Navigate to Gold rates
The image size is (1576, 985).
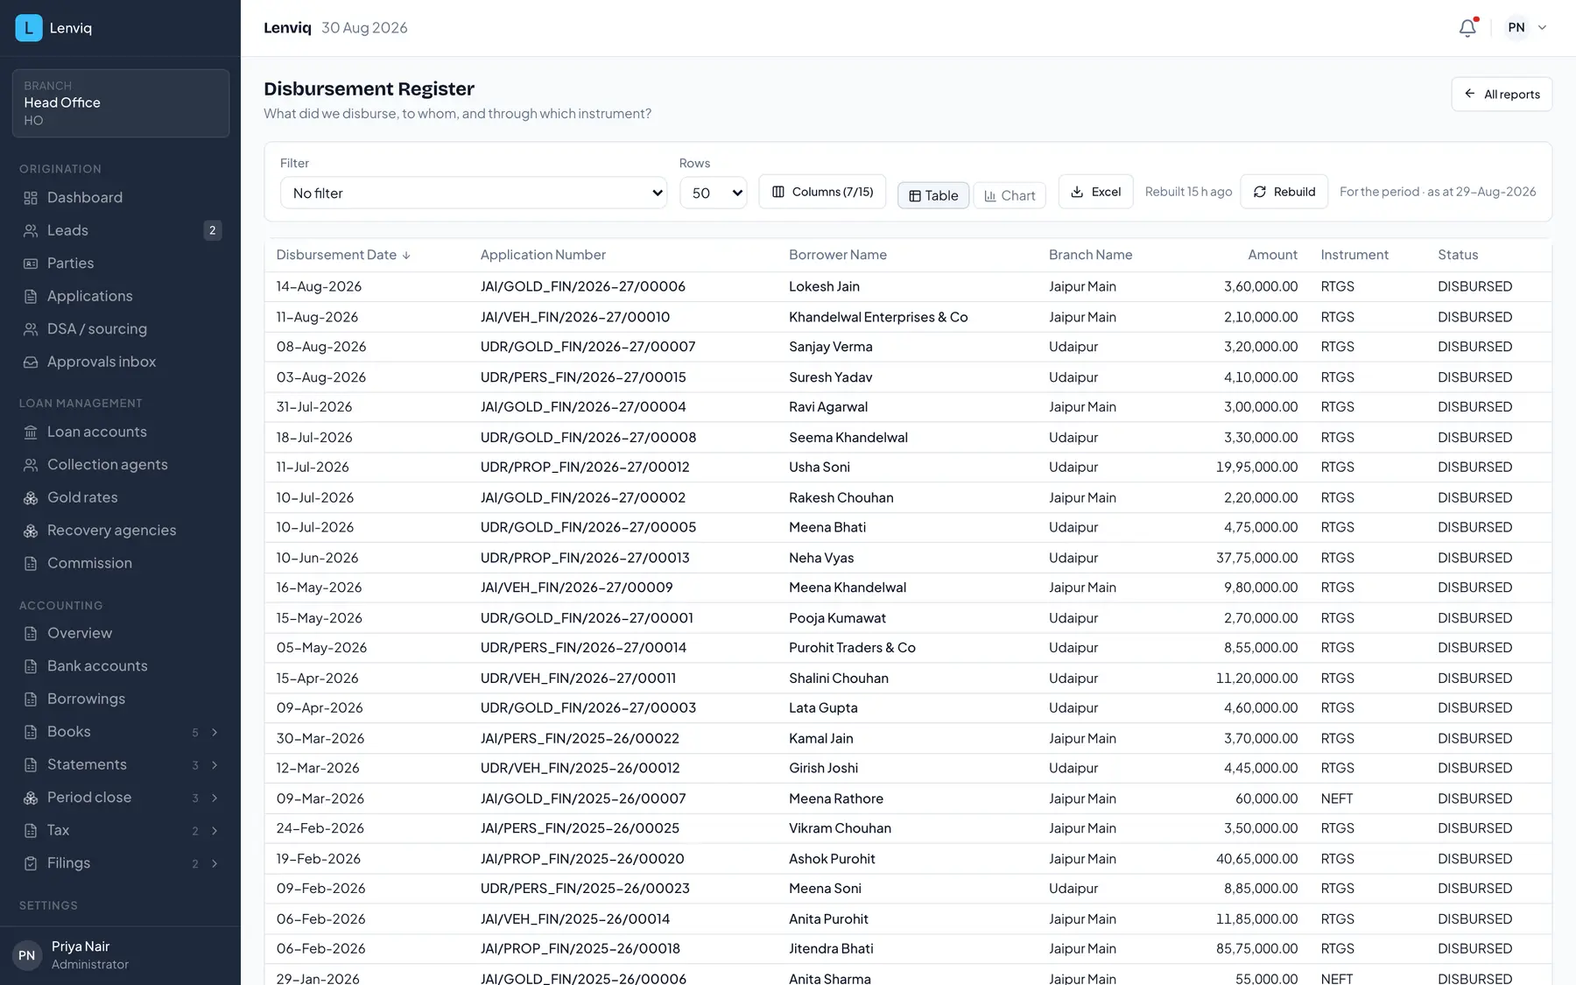tap(121, 498)
